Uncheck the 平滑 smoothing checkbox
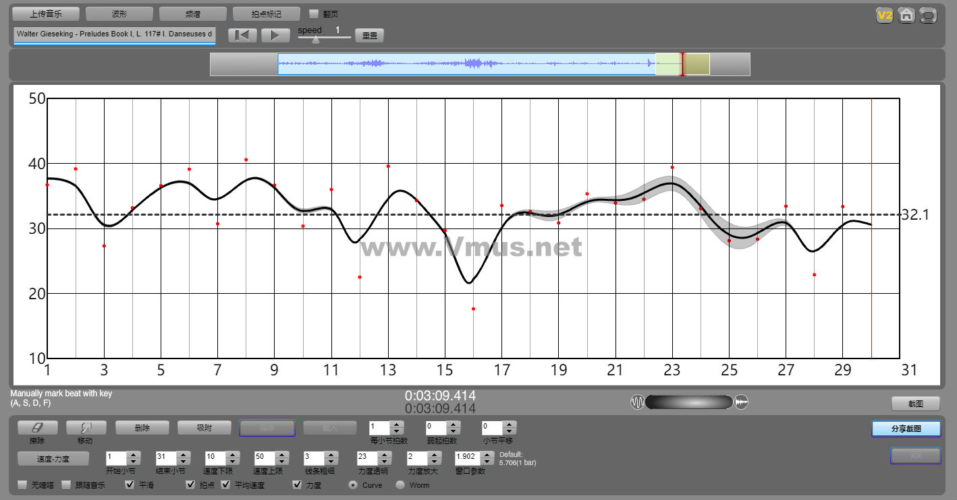This screenshot has height=500, width=957. 130,485
